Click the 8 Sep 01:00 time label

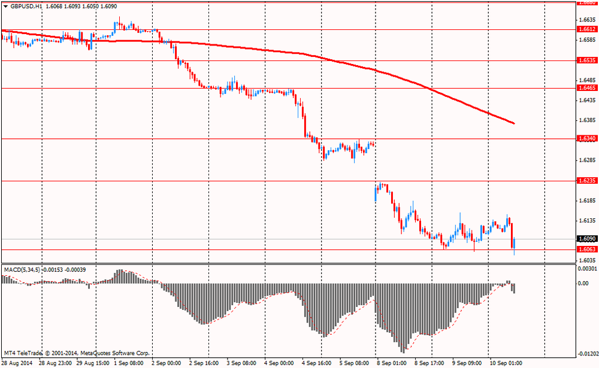(392, 363)
